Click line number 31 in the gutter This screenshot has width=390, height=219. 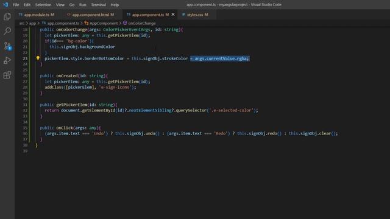coord(25,105)
